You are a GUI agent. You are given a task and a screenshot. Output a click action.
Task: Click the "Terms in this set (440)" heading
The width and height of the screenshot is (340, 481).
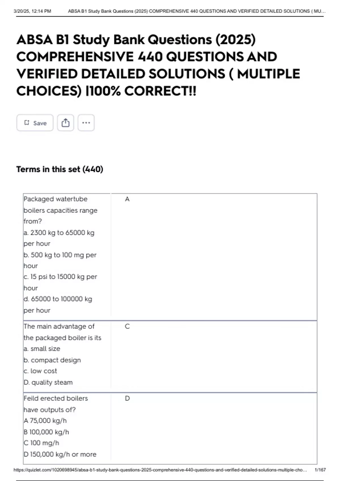(x=59, y=169)
